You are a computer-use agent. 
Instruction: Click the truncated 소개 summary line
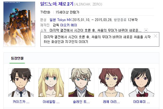coord(95,31)
